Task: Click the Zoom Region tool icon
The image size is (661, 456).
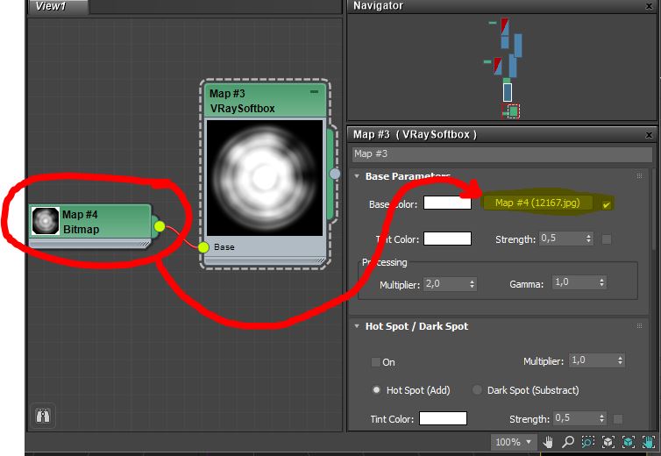Action: [588, 442]
